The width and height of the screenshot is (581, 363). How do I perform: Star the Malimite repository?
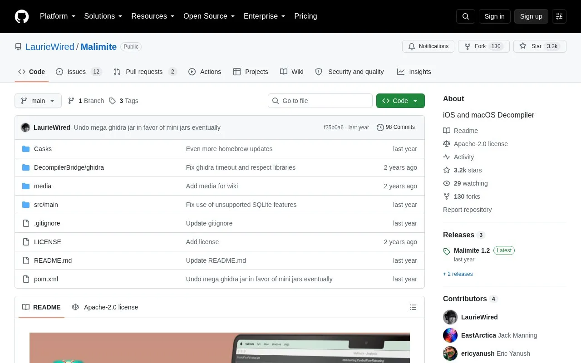pos(540,46)
